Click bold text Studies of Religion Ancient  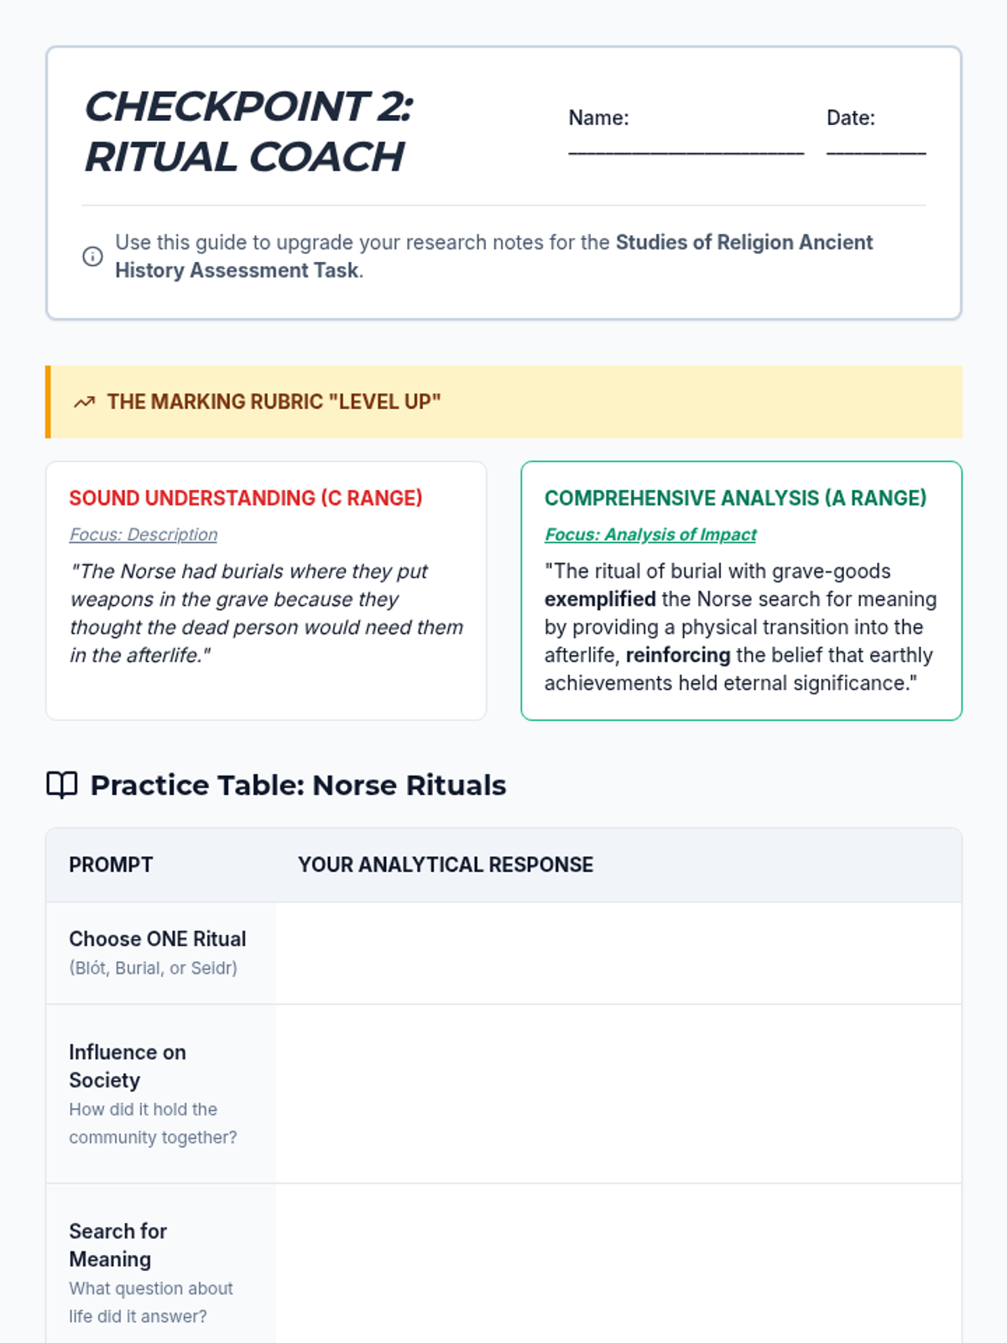pos(744,243)
